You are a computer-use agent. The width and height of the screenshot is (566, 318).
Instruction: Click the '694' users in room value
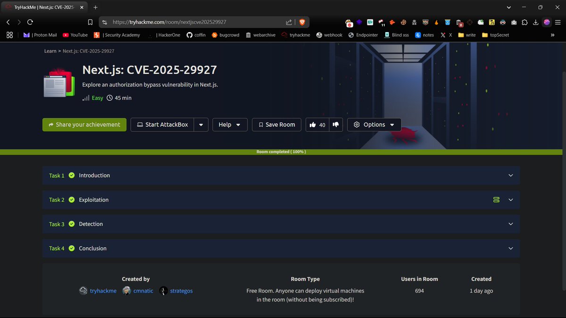coord(419,291)
